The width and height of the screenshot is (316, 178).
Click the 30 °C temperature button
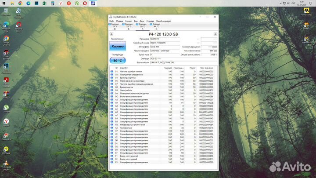(118, 61)
